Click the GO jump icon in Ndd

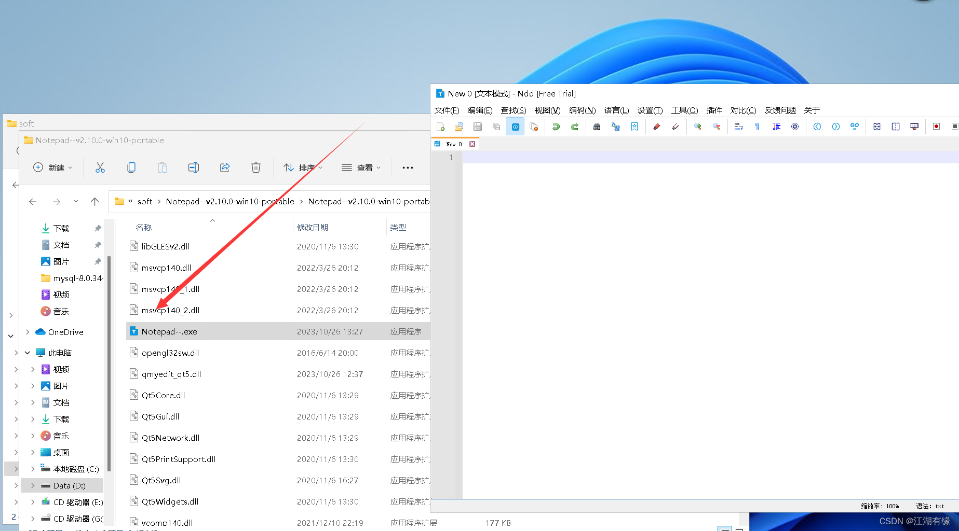pyautogui.click(x=855, y=127)
